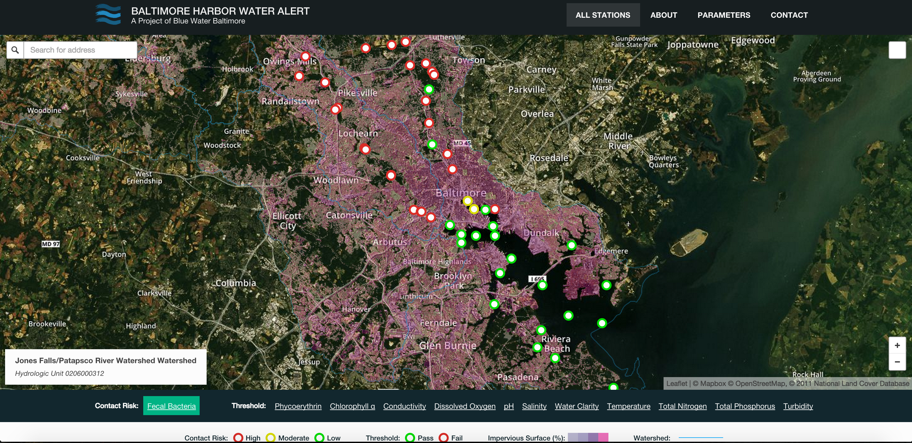The image size is (912, 443).
Task: Click the green station marker near Dundalk
Action: point(571,245)
